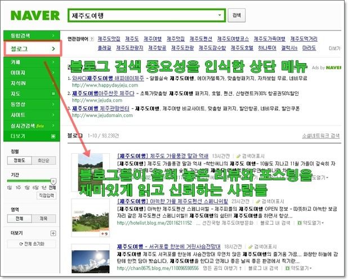Open search box autocomplete dropdown arrow
The width and height of the screenshot is (348, 280).
pos(220,15)
